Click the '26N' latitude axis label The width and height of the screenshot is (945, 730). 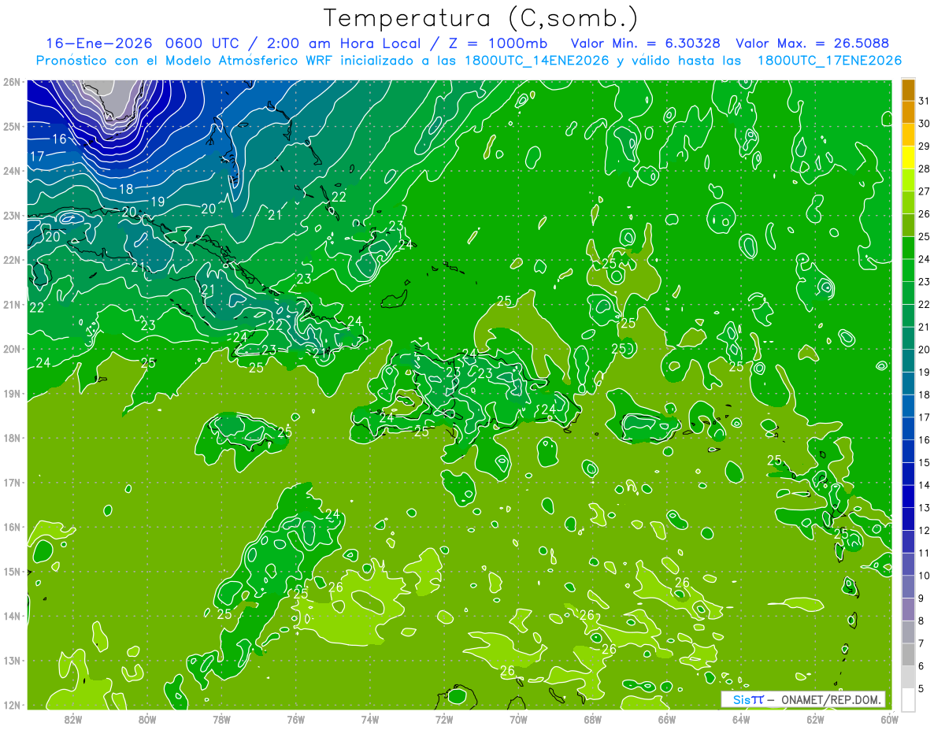point(12,82)
